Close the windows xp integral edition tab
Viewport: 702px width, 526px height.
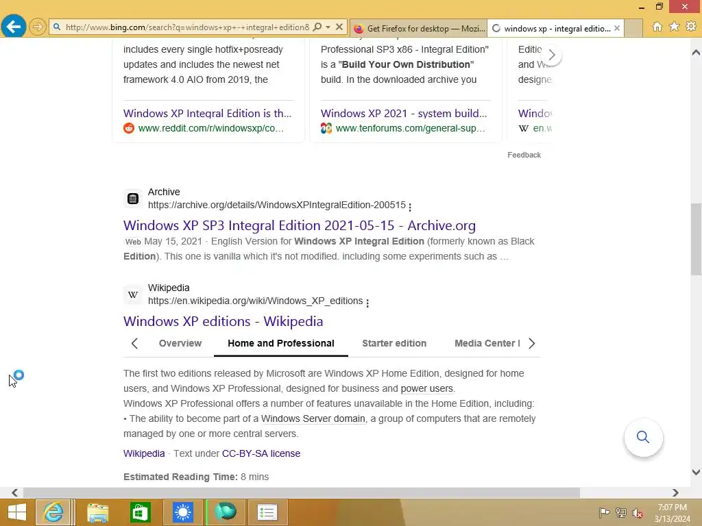pos(617,28)
